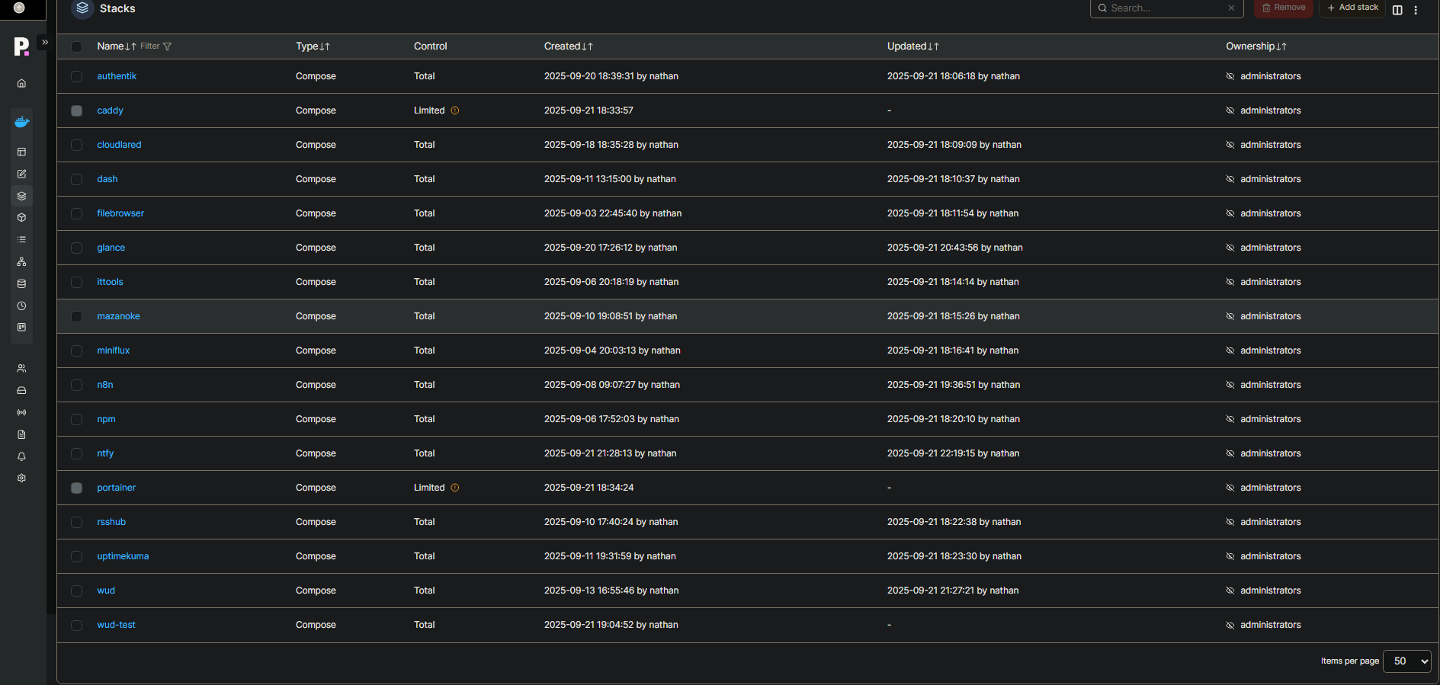
Task: Expand sidebar with the double-chevron button
Action: coord(45,43)
